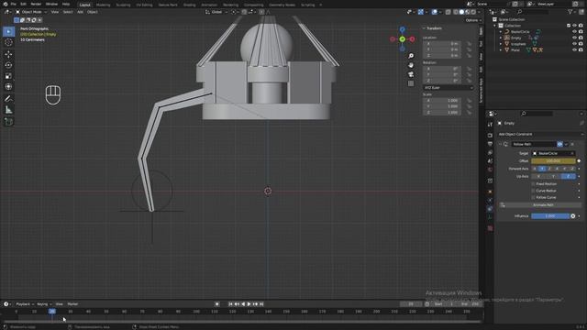This screenshot has height=330, width=587.
Task: Activate the Transform tool
Action: tap(8, 87)
